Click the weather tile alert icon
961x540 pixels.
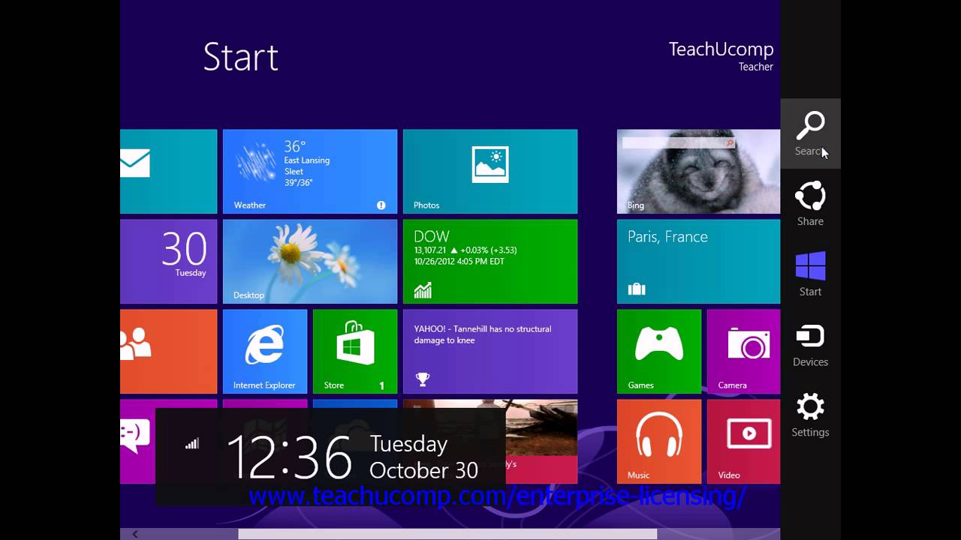coord(381,205)
